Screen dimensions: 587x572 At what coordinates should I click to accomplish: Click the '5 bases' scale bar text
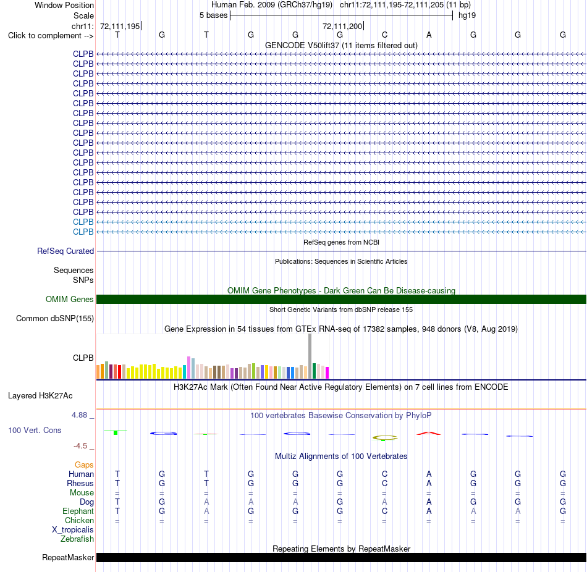point(213,15)
